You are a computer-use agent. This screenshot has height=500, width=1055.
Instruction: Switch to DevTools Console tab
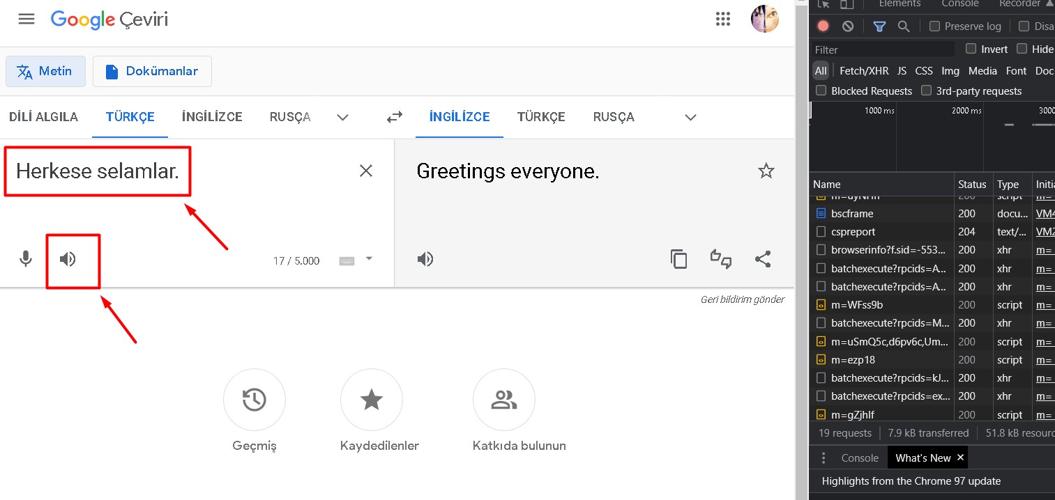(960, 3)
